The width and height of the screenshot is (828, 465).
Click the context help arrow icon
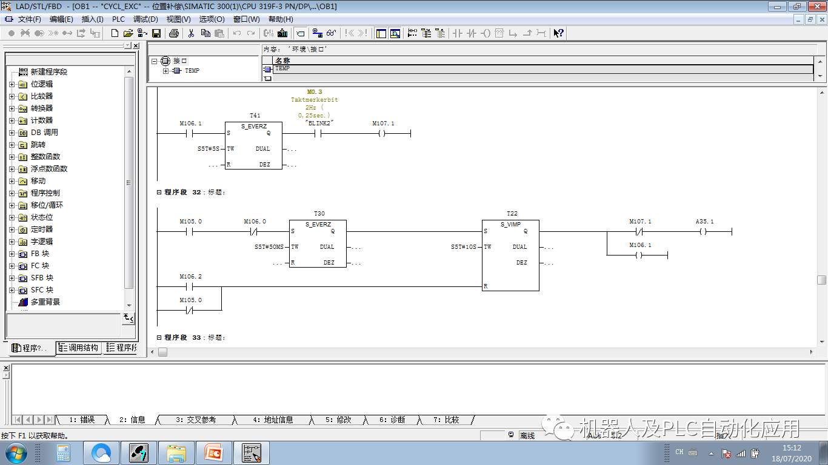tap(559, 33)
